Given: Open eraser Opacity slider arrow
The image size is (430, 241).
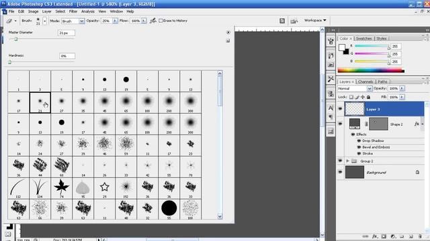Looking at the screenshot, I should [x=115, y=21].
